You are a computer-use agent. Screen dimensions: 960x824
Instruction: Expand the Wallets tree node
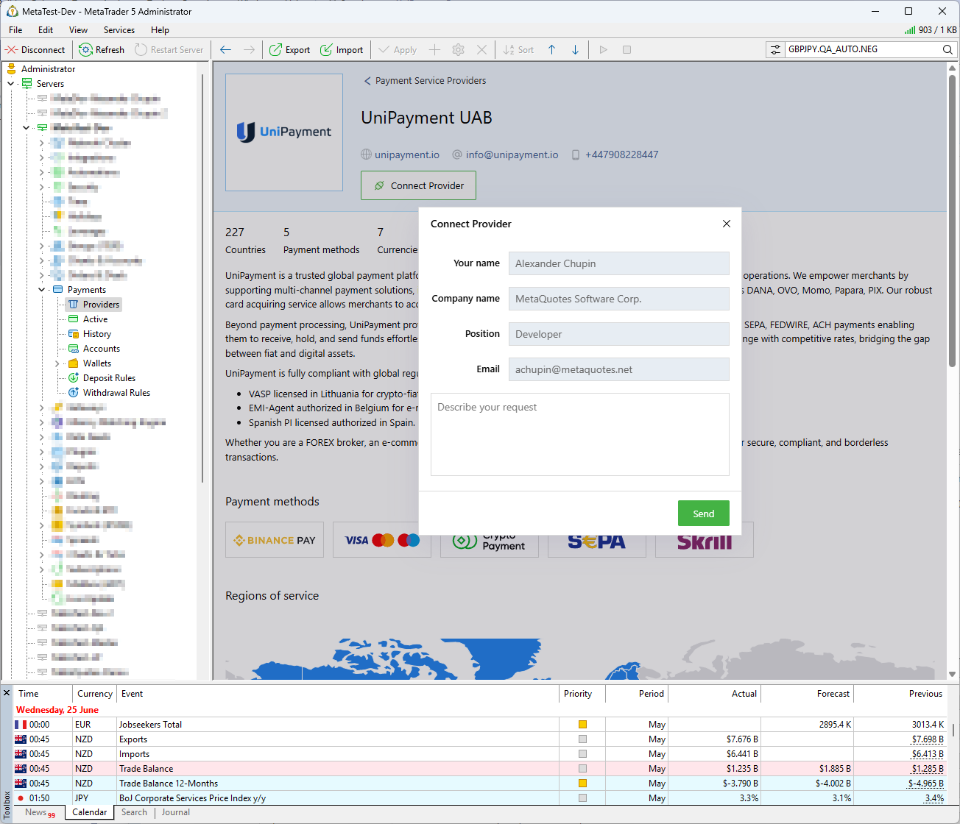coord(57,363)
